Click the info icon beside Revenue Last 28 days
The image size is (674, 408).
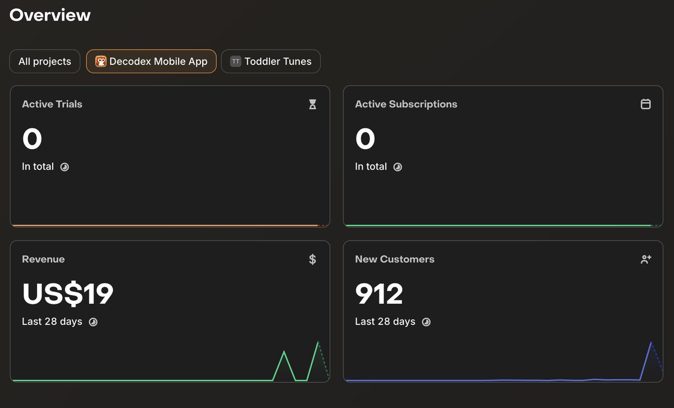93,322
